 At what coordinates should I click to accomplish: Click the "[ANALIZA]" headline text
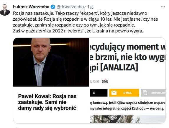pyautogui.click(x=119, y=67)
